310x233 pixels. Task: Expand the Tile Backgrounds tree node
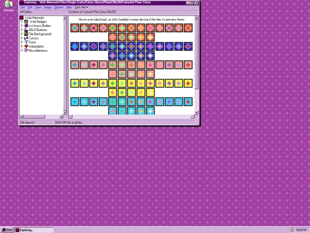(x=22, y=34)
